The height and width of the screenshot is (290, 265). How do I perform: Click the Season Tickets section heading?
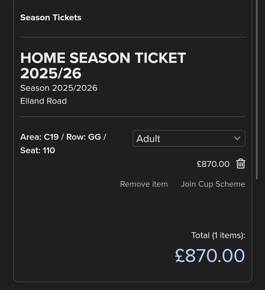click(x=50, y=17)
